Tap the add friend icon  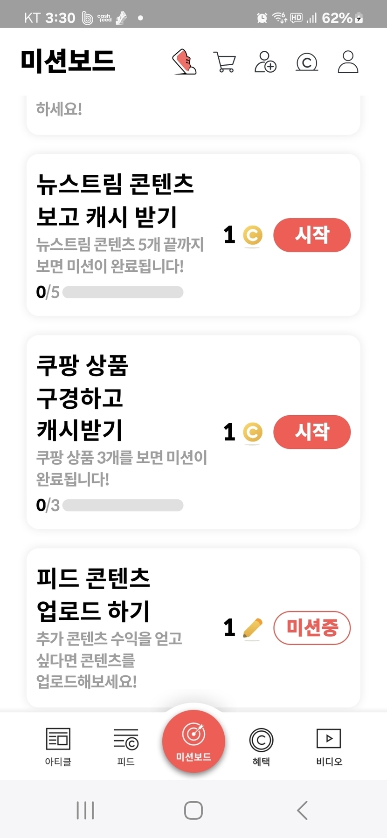(x=265, y=62)
